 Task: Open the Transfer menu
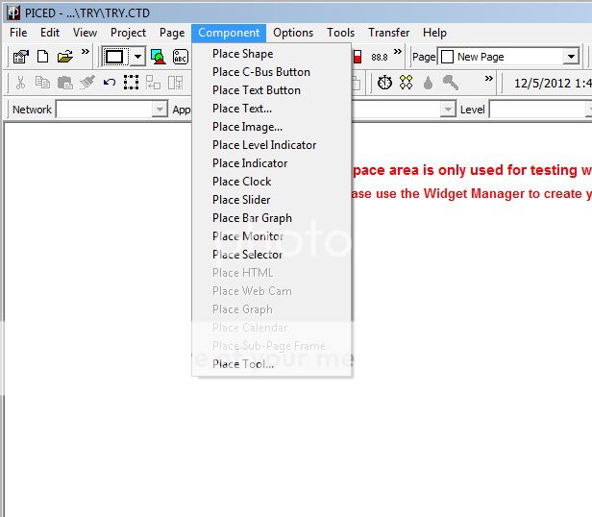[388, 33]
